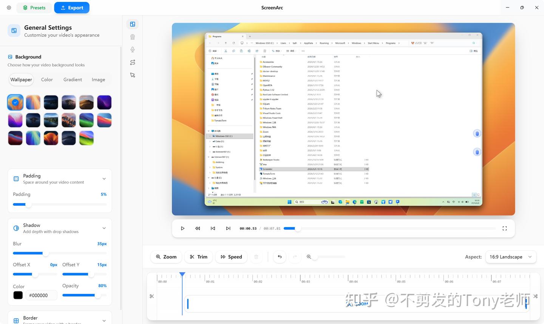Choose the daytime sand dune wallpaper
The image size is (544, 324).
(x=87, y=102)
